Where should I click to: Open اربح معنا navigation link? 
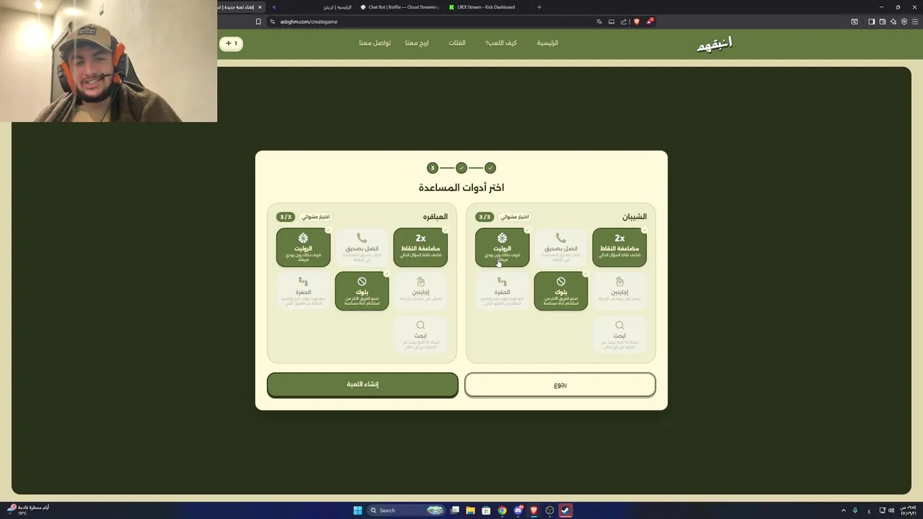(417, 43)
